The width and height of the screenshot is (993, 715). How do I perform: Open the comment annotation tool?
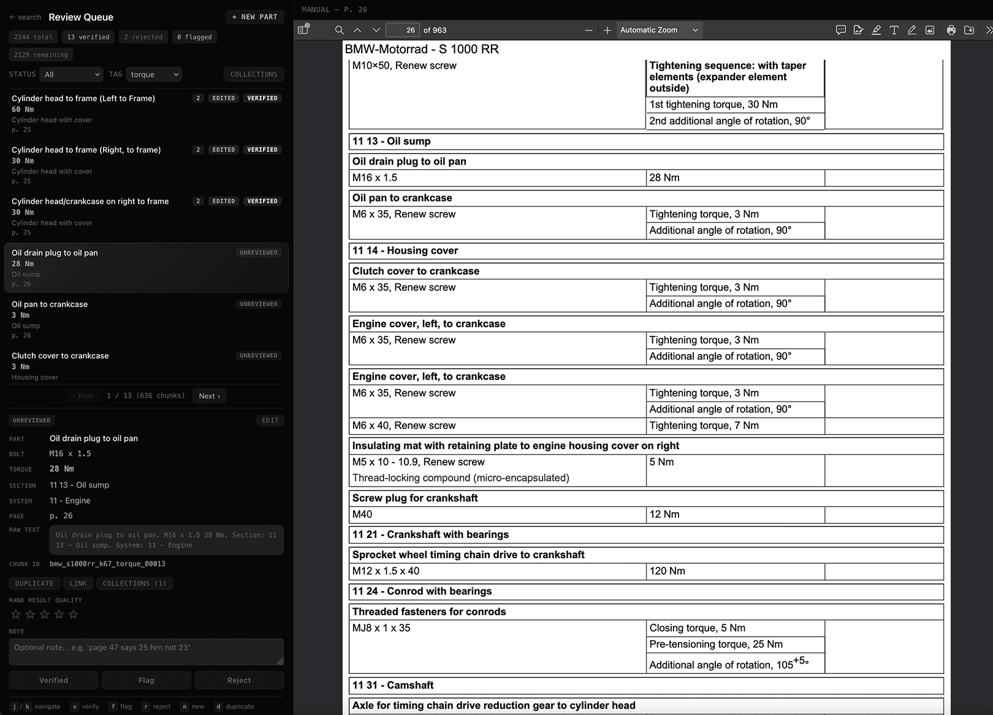point(841,30)
